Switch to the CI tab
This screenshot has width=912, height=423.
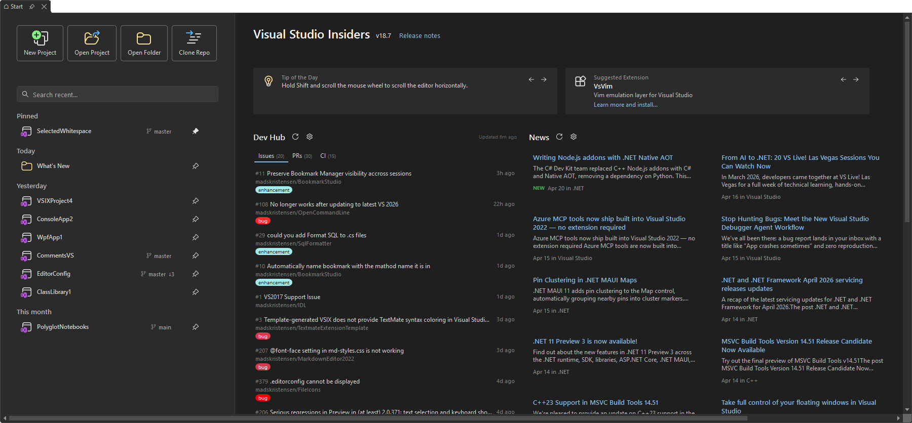coord(328,156)
